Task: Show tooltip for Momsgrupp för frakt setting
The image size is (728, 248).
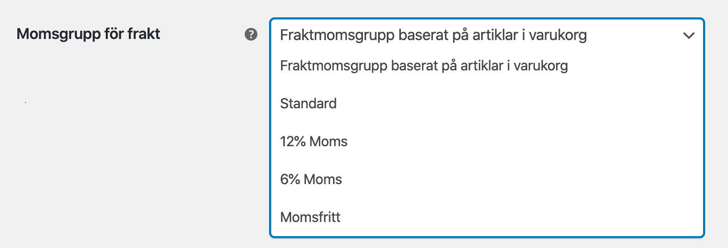Action: click(x=251, y=35)
